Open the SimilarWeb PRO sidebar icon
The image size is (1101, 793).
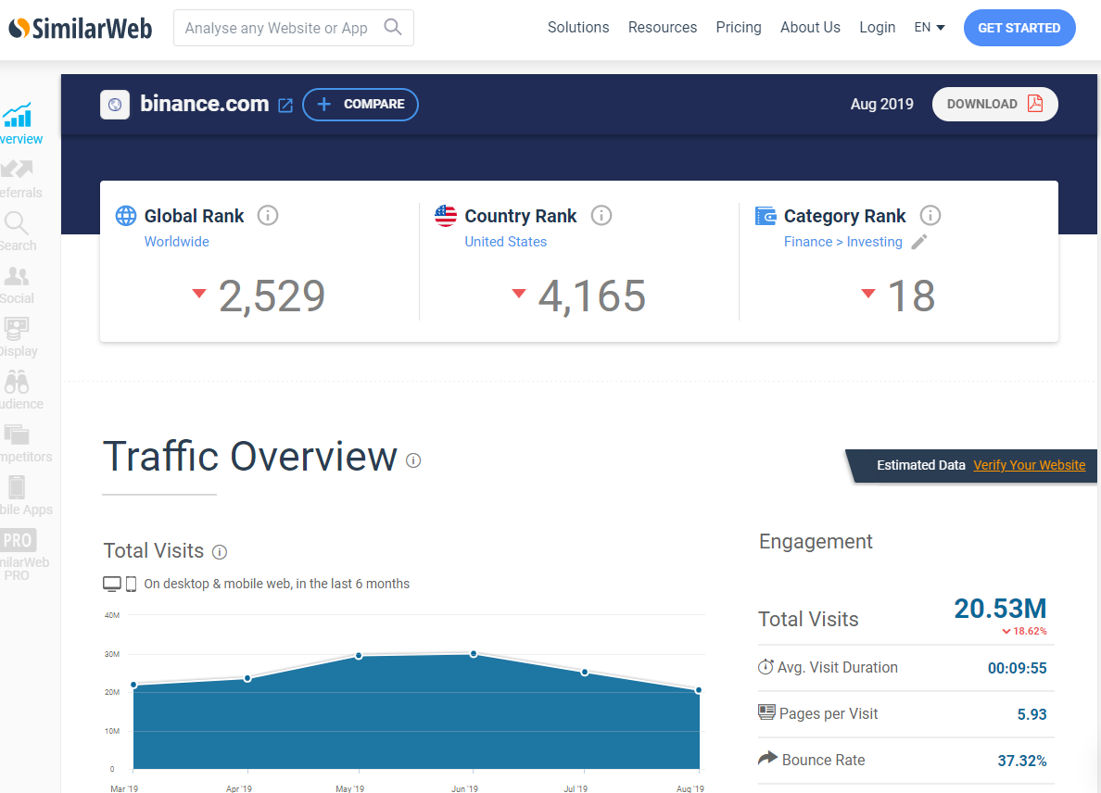(17, 540)
